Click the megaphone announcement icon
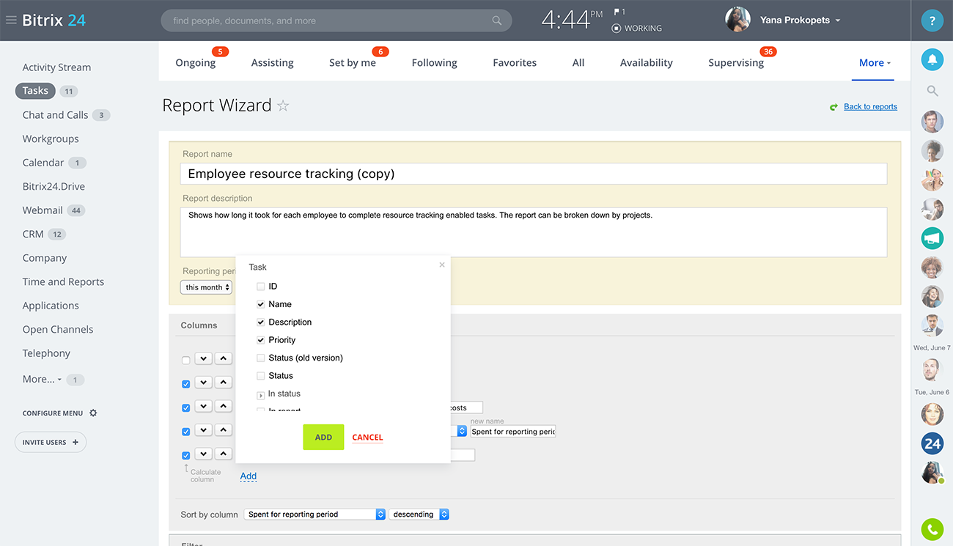Image resolution: width=953 pixels, height=546 pixels. pyautogui.click(x=932, y=238)
